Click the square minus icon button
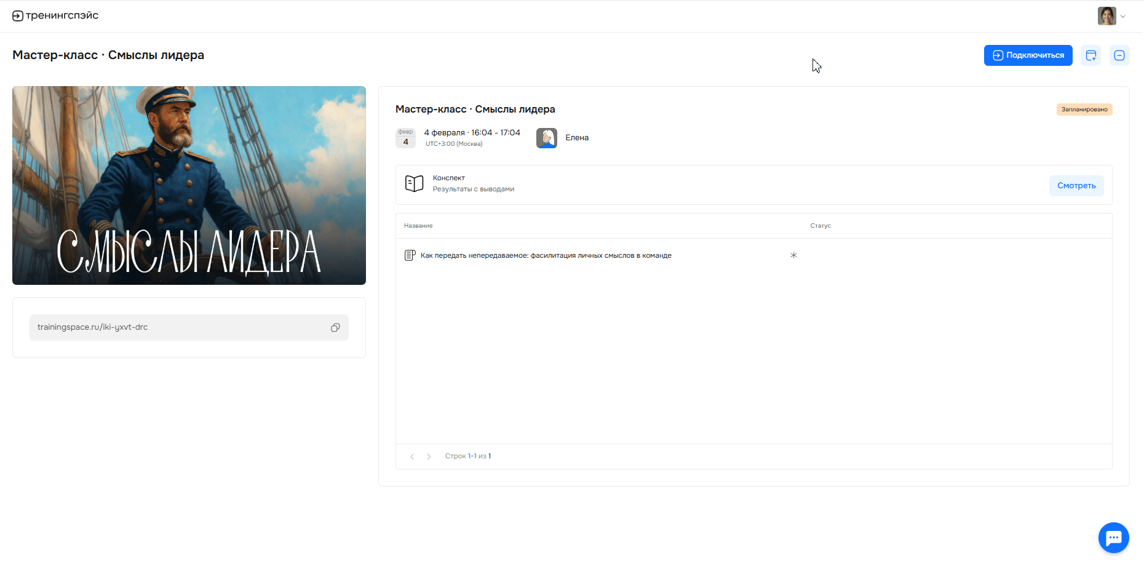Viewport: 1144px width, 566px height. pyautogui.click(x=1119, y=55)
